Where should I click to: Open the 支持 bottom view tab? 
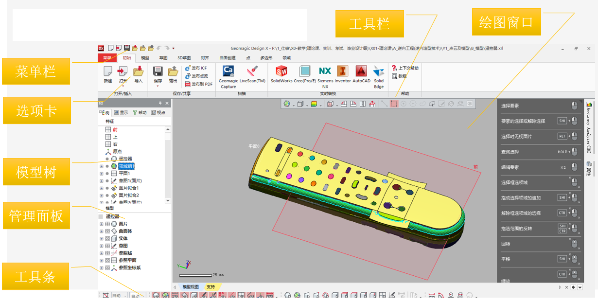(211, 287)
